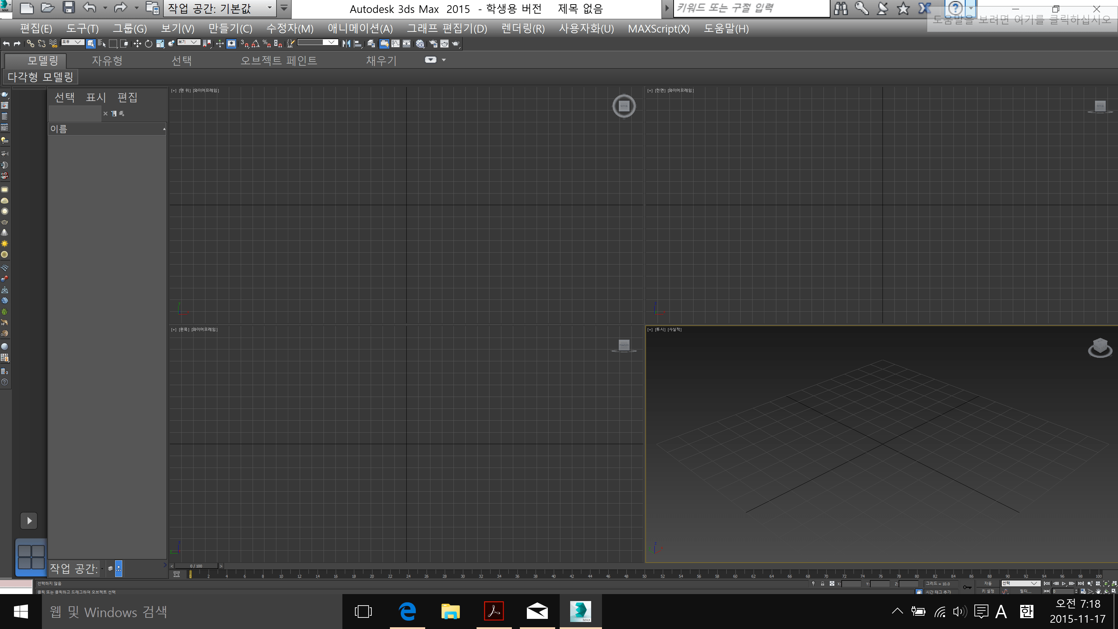Click the Mirror tool icon
Viewport: 1118px width, 629px height.
(346, 43)
